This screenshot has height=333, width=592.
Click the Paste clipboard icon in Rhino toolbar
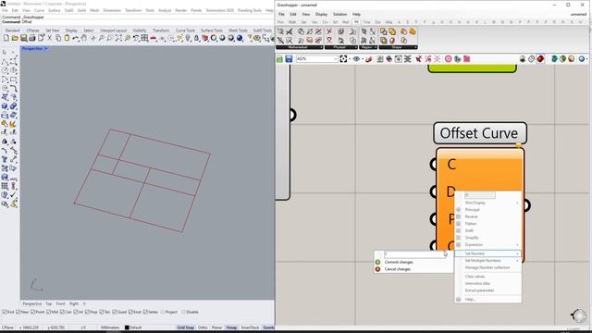tap(67, 38)
